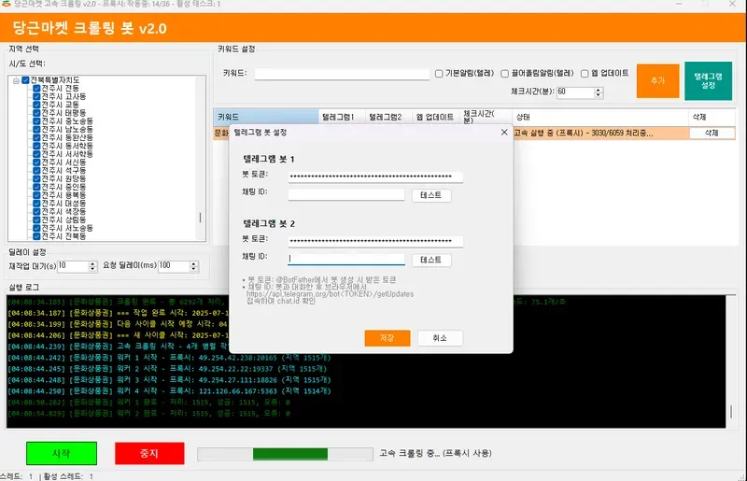Screen dimensions: 747x481
Task: Click the orange 추가 button
Action: coord(658,80)
